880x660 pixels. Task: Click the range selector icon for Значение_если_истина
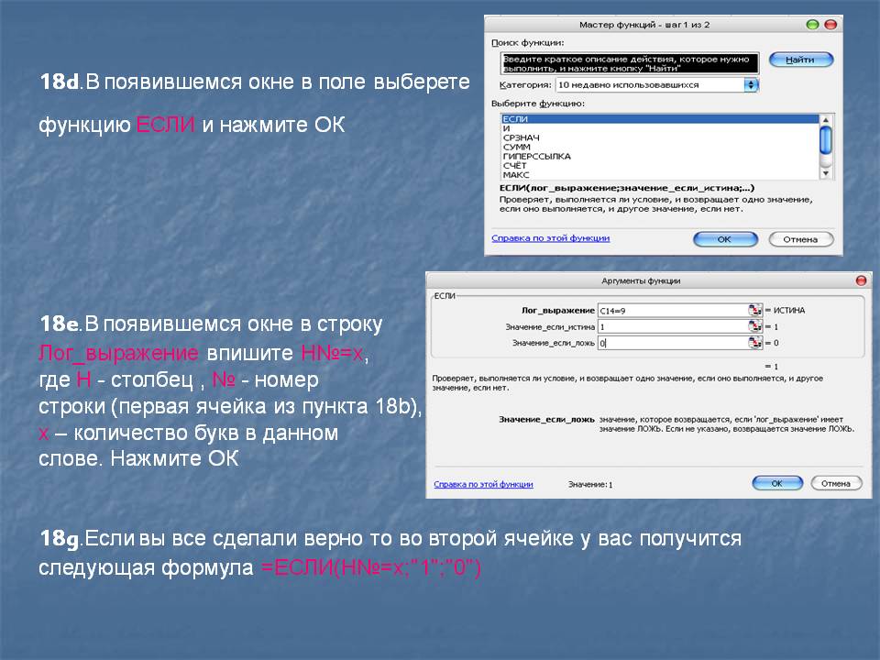click(754, 326)
